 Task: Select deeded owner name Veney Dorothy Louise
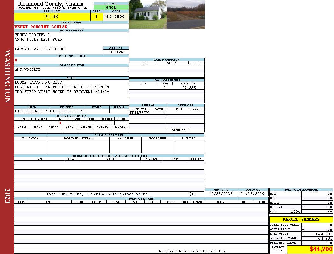coord(41,27)
